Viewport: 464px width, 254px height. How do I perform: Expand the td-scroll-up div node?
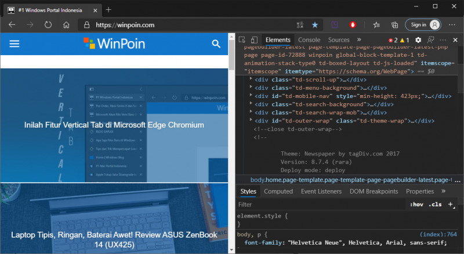(251, 79)
